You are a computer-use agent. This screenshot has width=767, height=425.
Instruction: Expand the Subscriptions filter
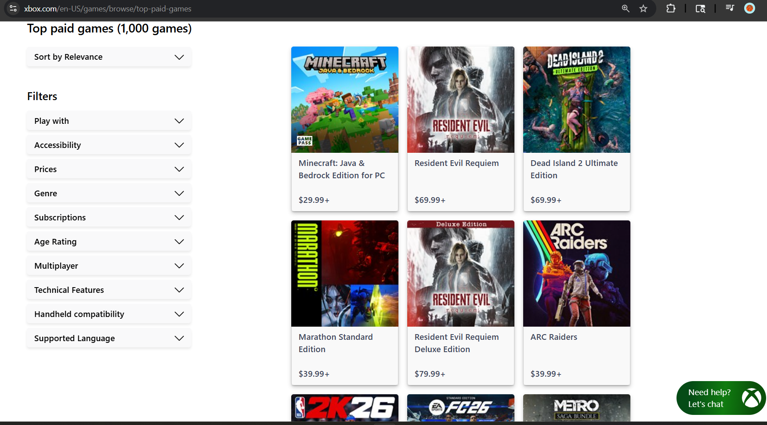[109, 218]
